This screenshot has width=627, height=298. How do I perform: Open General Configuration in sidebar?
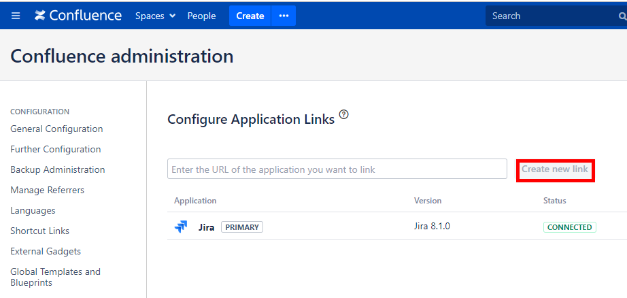pyautogui.click(x=56, y=129)
